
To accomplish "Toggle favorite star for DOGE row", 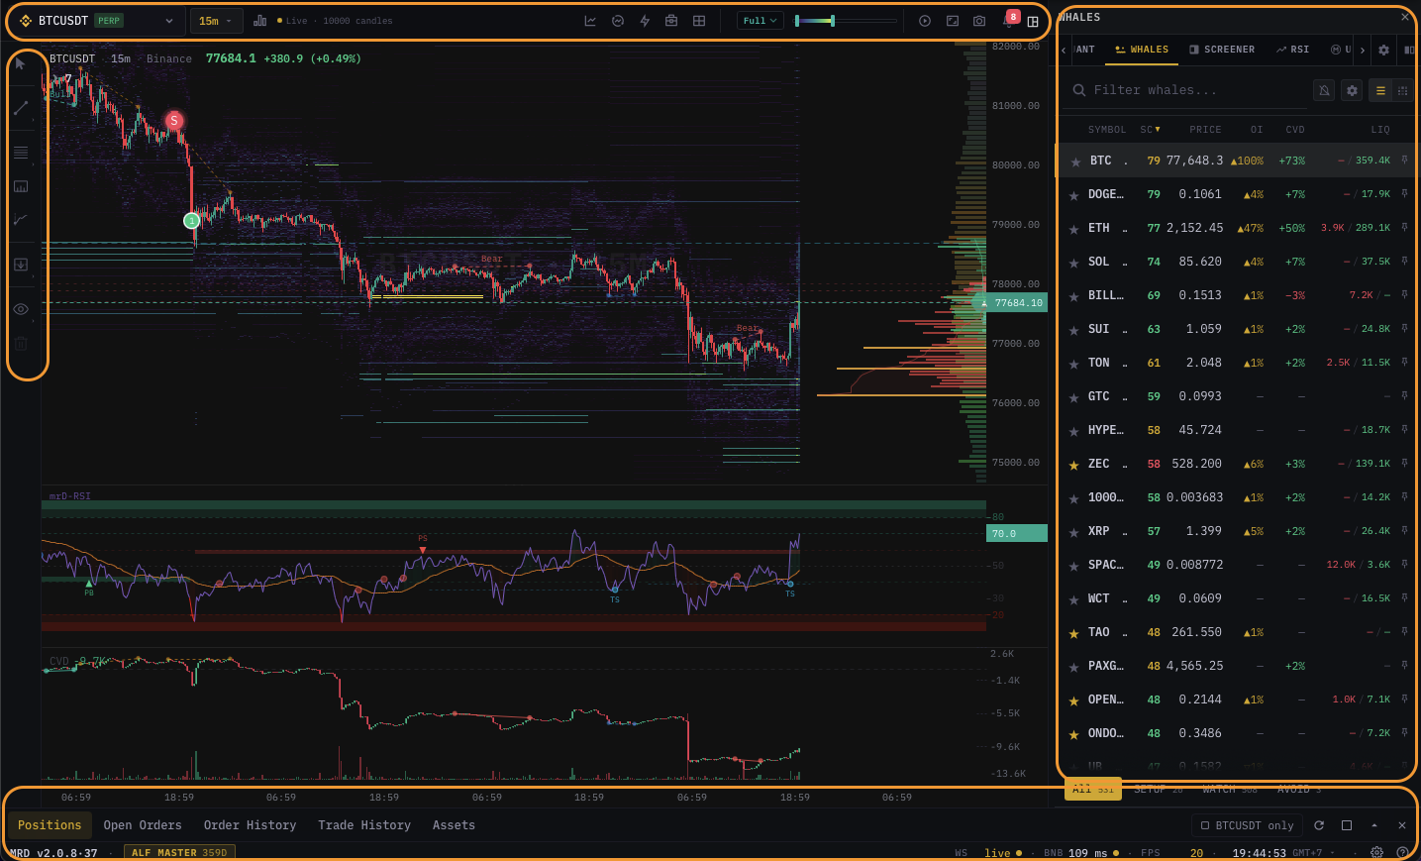I will (x=1073, y=195).
